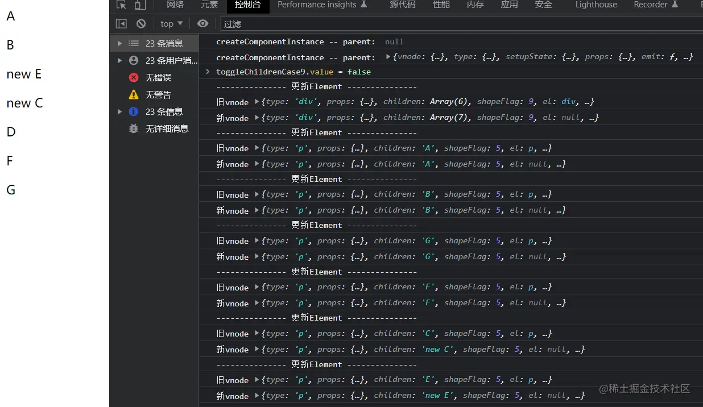Expand 旧vnode object with children 'C'
This screenshot has width=703, height=407.
click(x=257, y=333)
